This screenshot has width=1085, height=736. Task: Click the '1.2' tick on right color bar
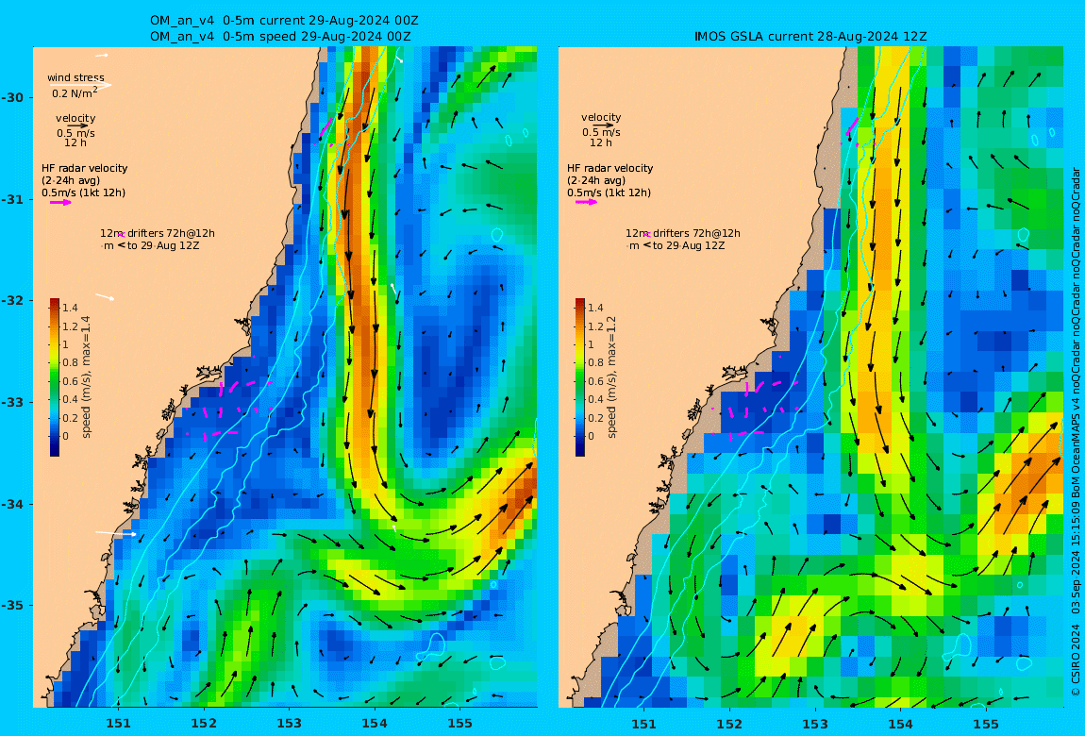click(595, 326)
